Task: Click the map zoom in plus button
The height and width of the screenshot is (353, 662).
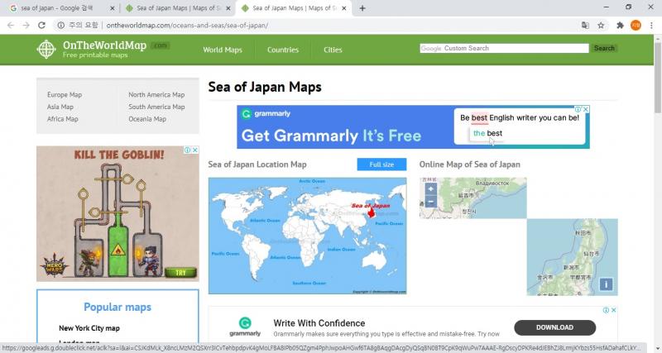Action: pos(430,188)
